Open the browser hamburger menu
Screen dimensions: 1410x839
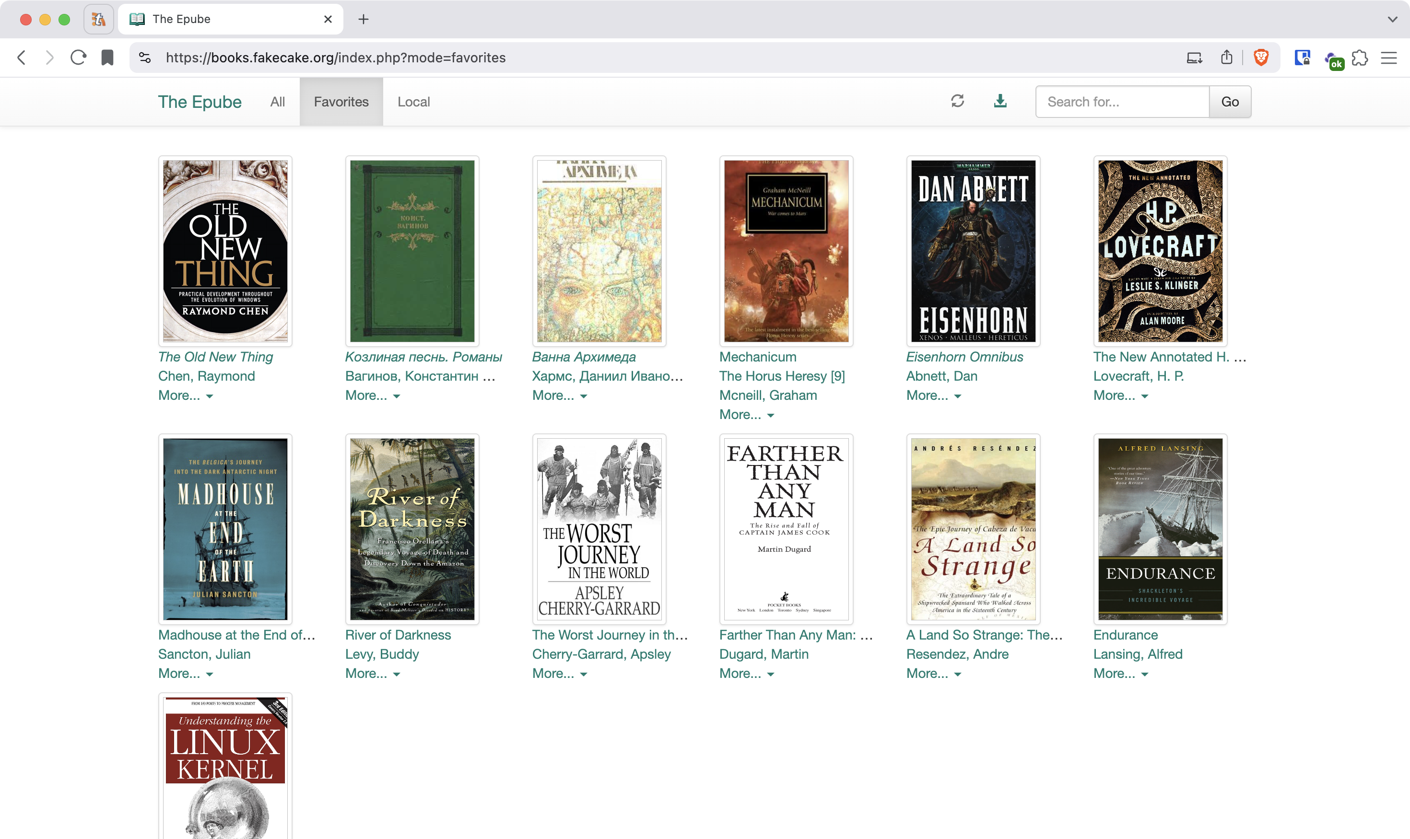[x=1388, y=58]
